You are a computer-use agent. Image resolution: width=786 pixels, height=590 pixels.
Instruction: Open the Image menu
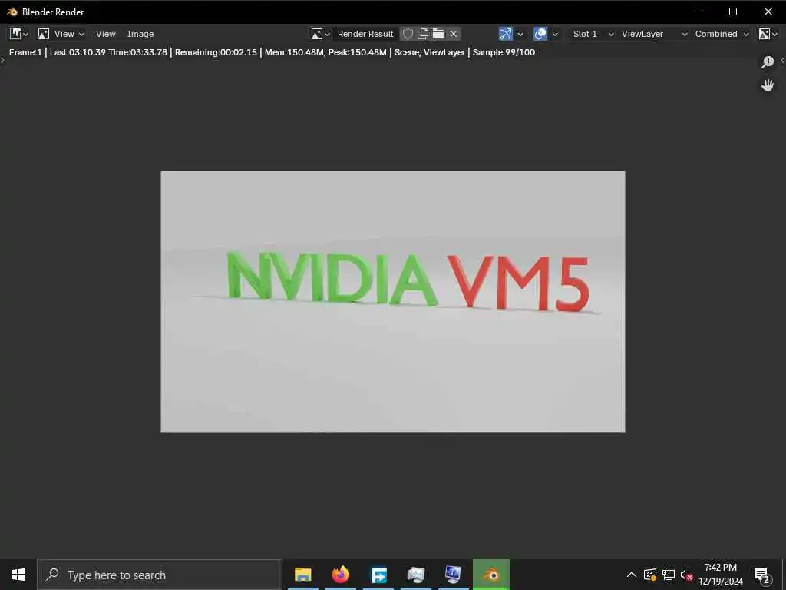point(140,34)
